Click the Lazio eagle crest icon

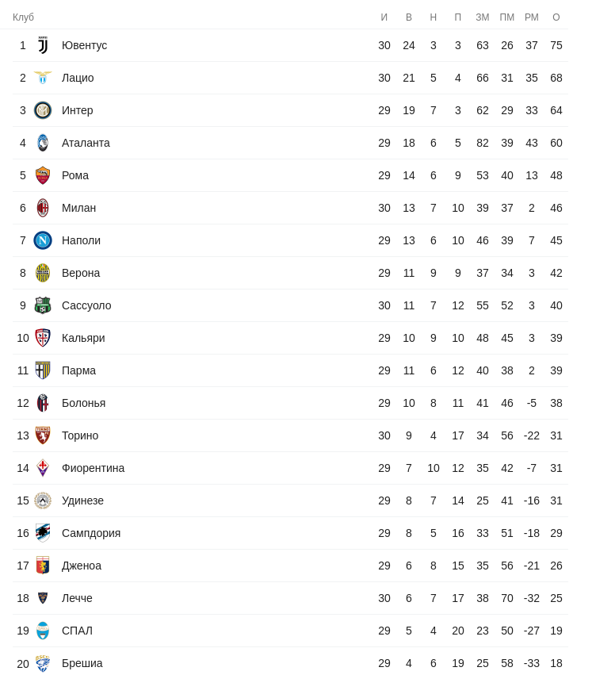pyautogui.click(x=43, y=78)
